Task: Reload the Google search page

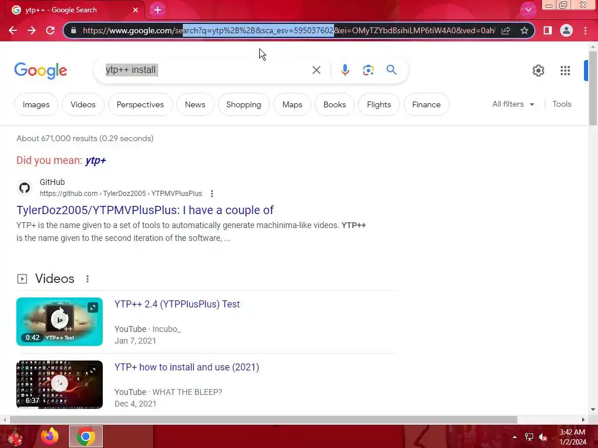Action: point(50,30)
